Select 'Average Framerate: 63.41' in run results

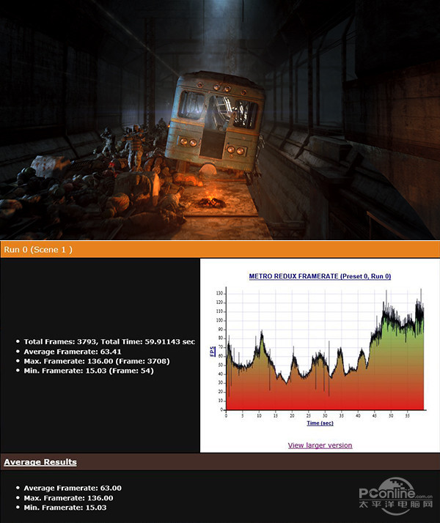tap(73, 352)
